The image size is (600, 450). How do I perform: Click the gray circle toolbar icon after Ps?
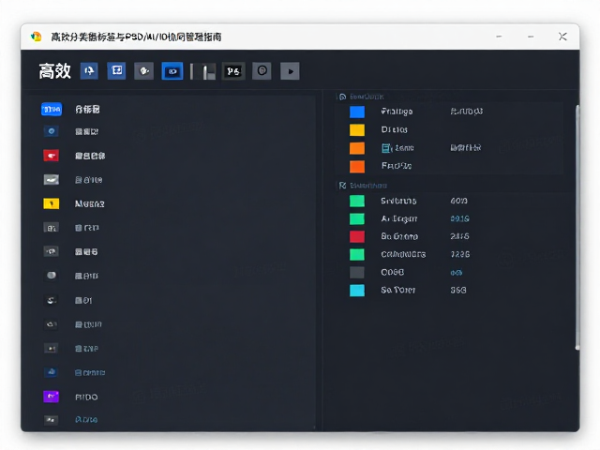[x=262, y=71]
